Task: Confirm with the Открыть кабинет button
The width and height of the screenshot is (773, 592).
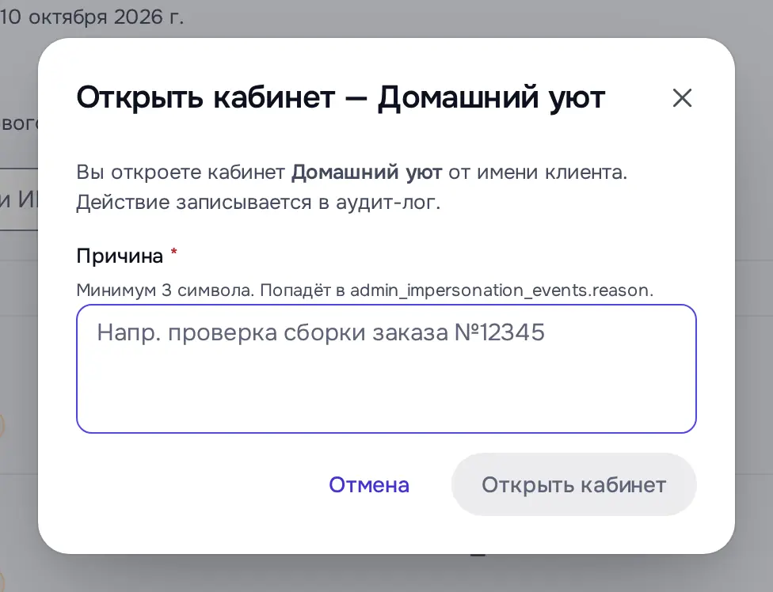Action: (x=574, y=484)
